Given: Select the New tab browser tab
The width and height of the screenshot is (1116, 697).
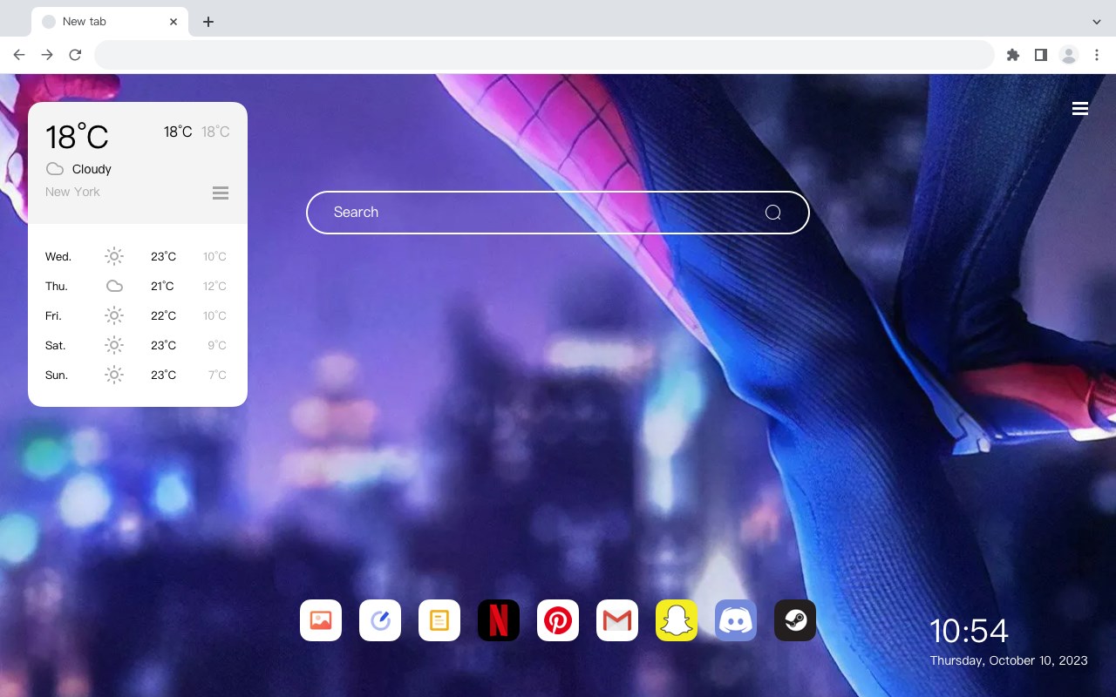Looking at the screenshot, I should 110,22.
